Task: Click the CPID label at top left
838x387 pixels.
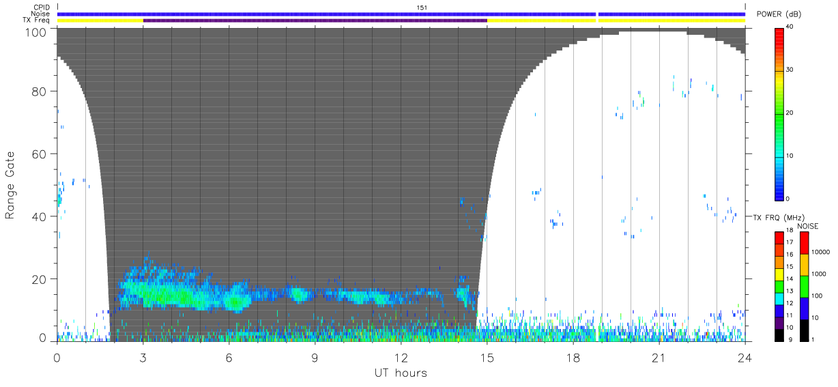Action: [42, 8]
